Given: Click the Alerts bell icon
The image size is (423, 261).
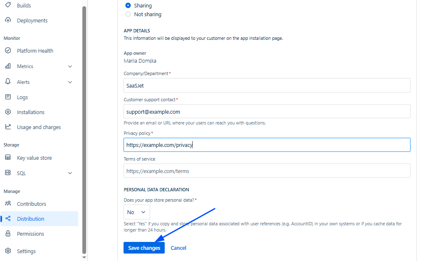Looking at the screenshot, I should (8, 82).
